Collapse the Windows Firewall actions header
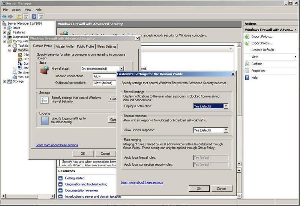Screen dimensions: 300x206 (x=295, y=30)
